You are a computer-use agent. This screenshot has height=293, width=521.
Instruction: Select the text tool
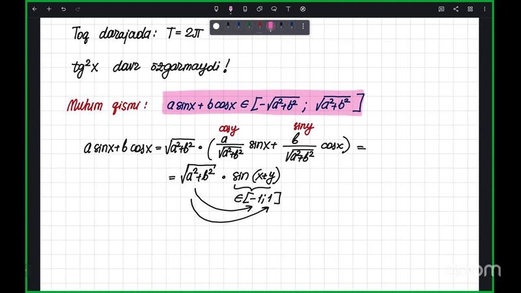[288, 9]
